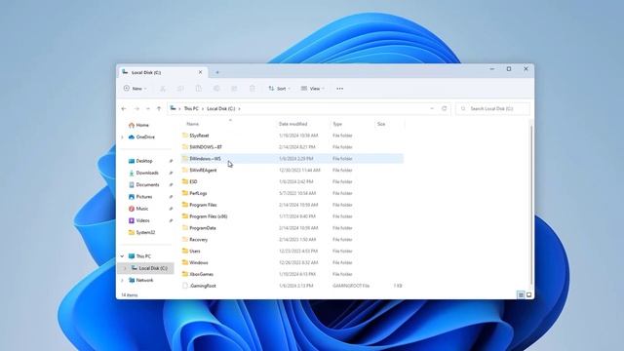
Task: Open the See more (three dots) menu
Action: point(340,89)
